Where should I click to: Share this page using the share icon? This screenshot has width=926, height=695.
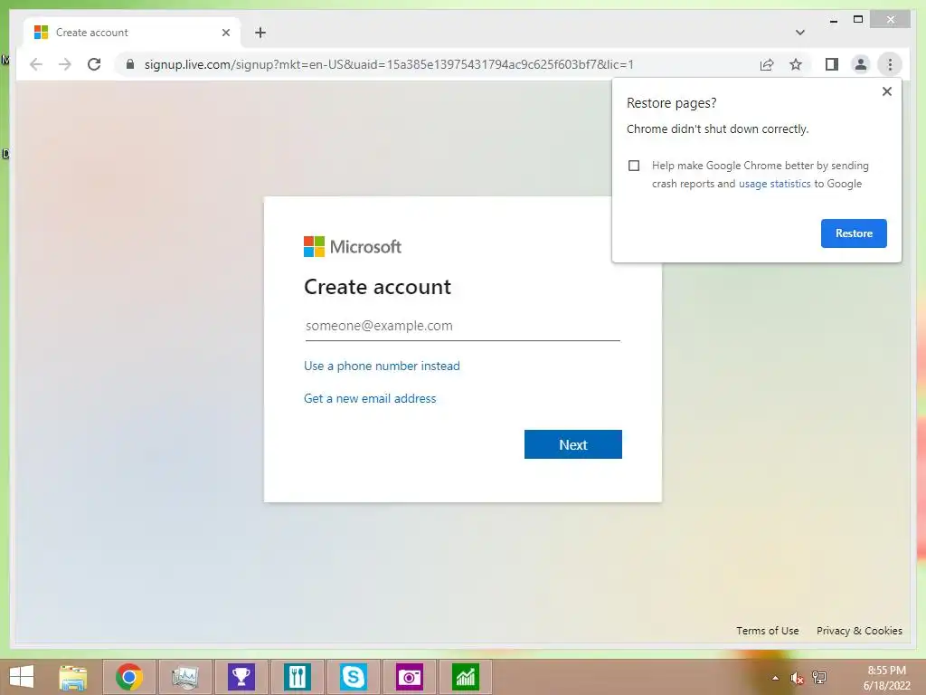767,64
